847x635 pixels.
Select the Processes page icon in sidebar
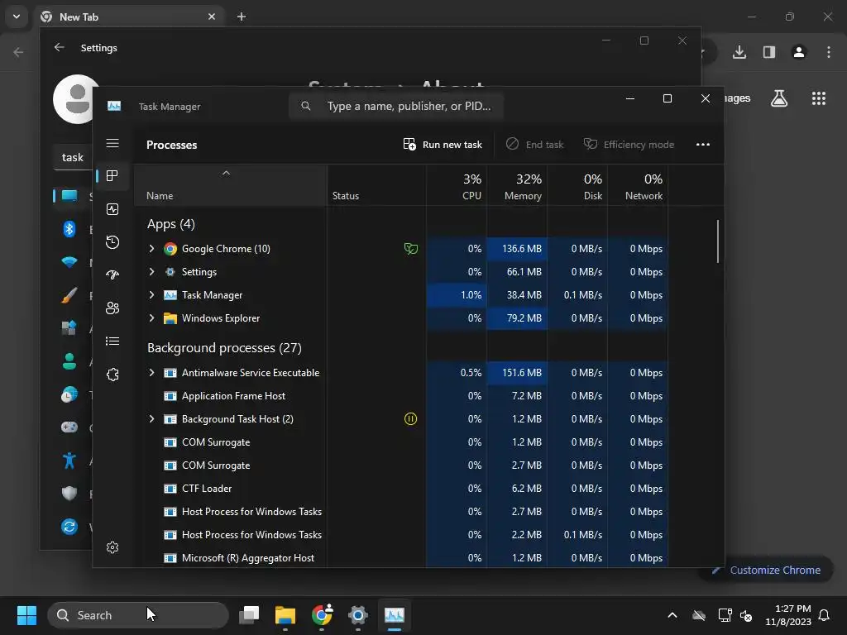(112, 176)
